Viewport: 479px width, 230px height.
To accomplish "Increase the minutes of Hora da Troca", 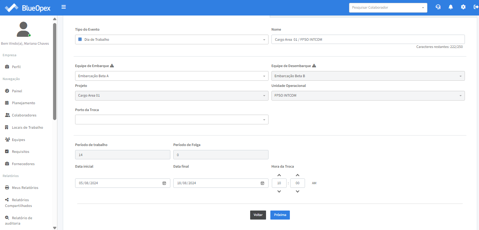I will point(297,175).
